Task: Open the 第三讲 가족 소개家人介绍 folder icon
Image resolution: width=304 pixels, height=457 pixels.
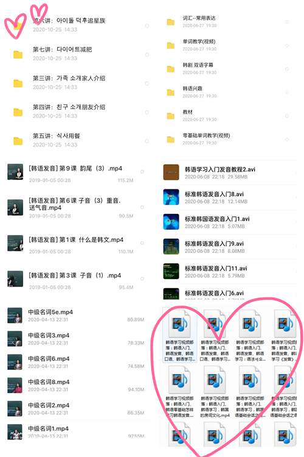Action: point(18,83)
